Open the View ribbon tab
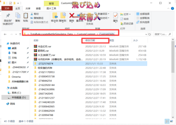This screenshot has width=176, height=125. tap(38, 8)
